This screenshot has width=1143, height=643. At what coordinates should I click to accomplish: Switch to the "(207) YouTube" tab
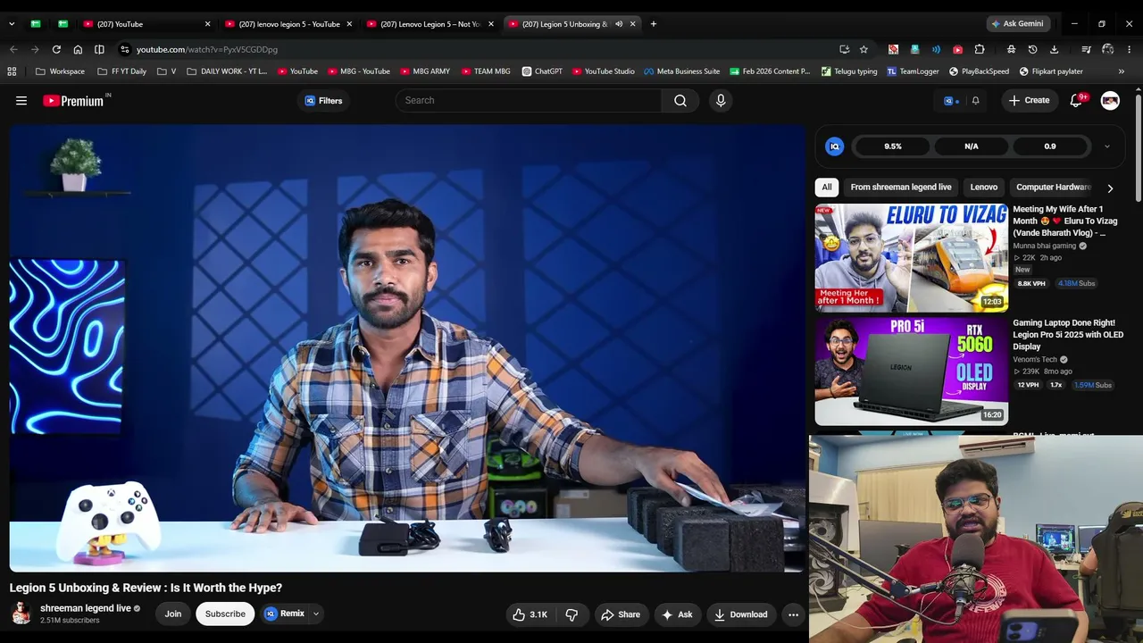(x=146, y=24)
